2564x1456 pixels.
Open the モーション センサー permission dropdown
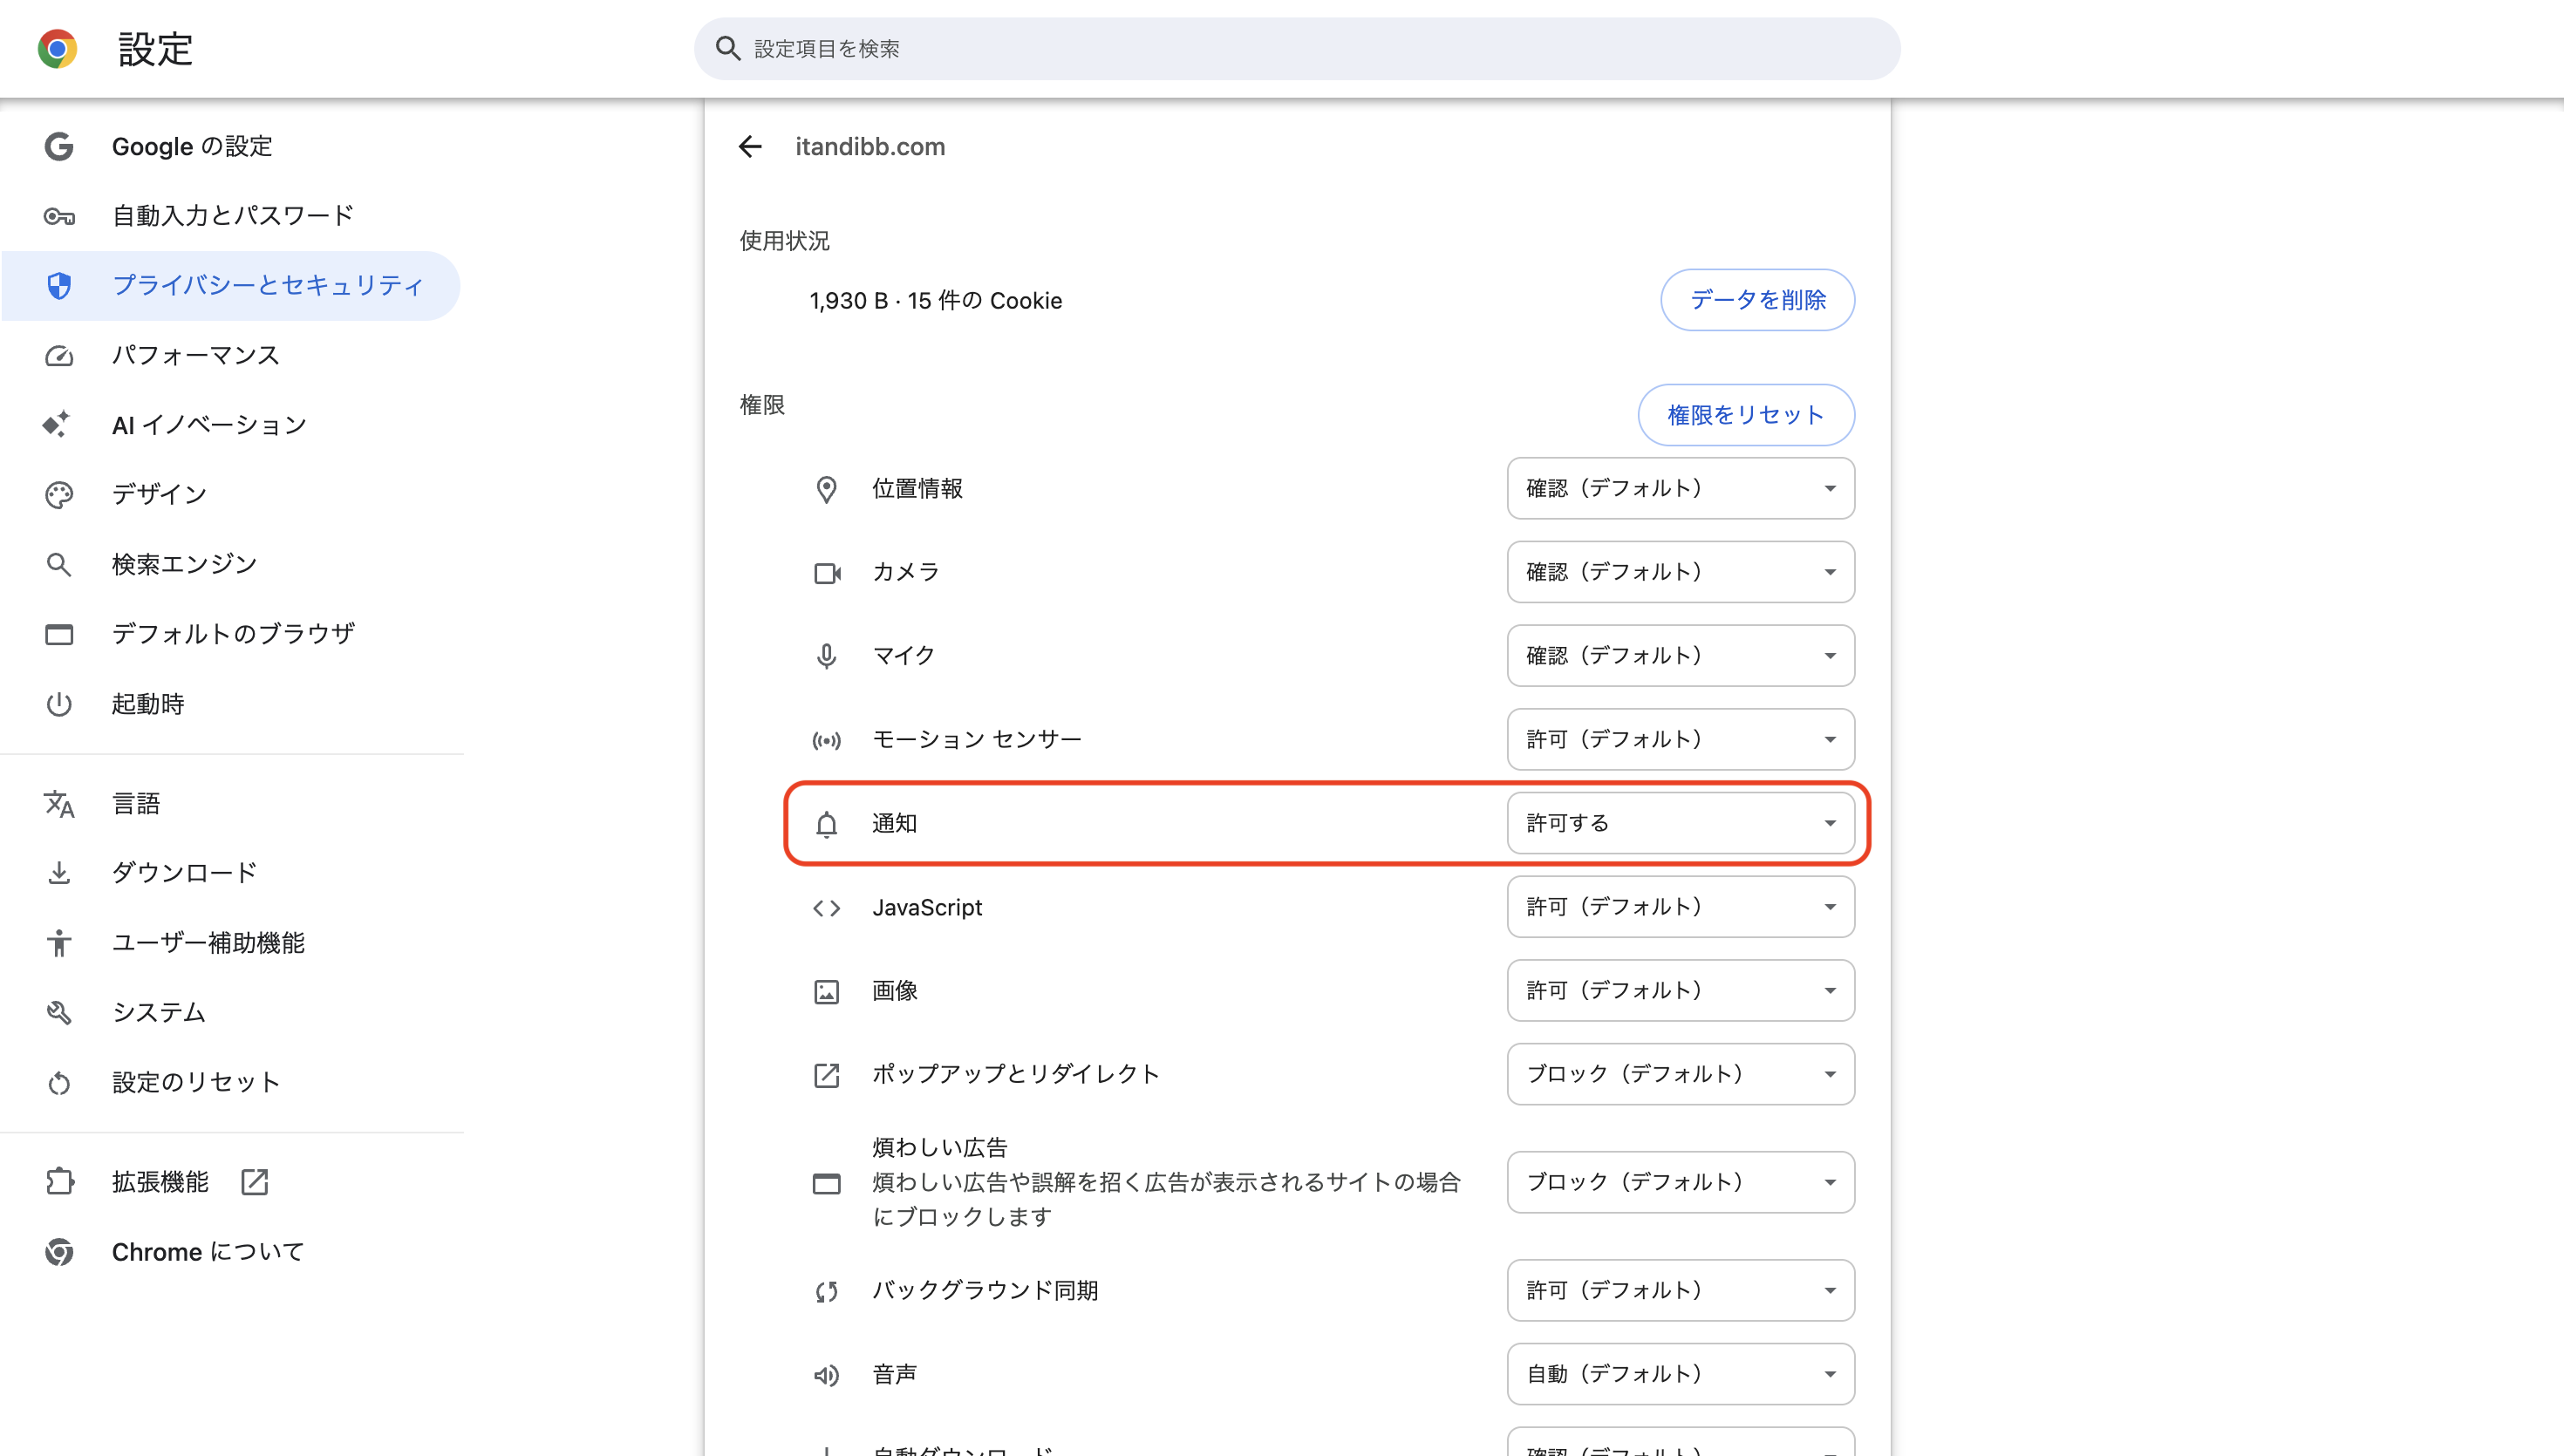(1680, 739)
